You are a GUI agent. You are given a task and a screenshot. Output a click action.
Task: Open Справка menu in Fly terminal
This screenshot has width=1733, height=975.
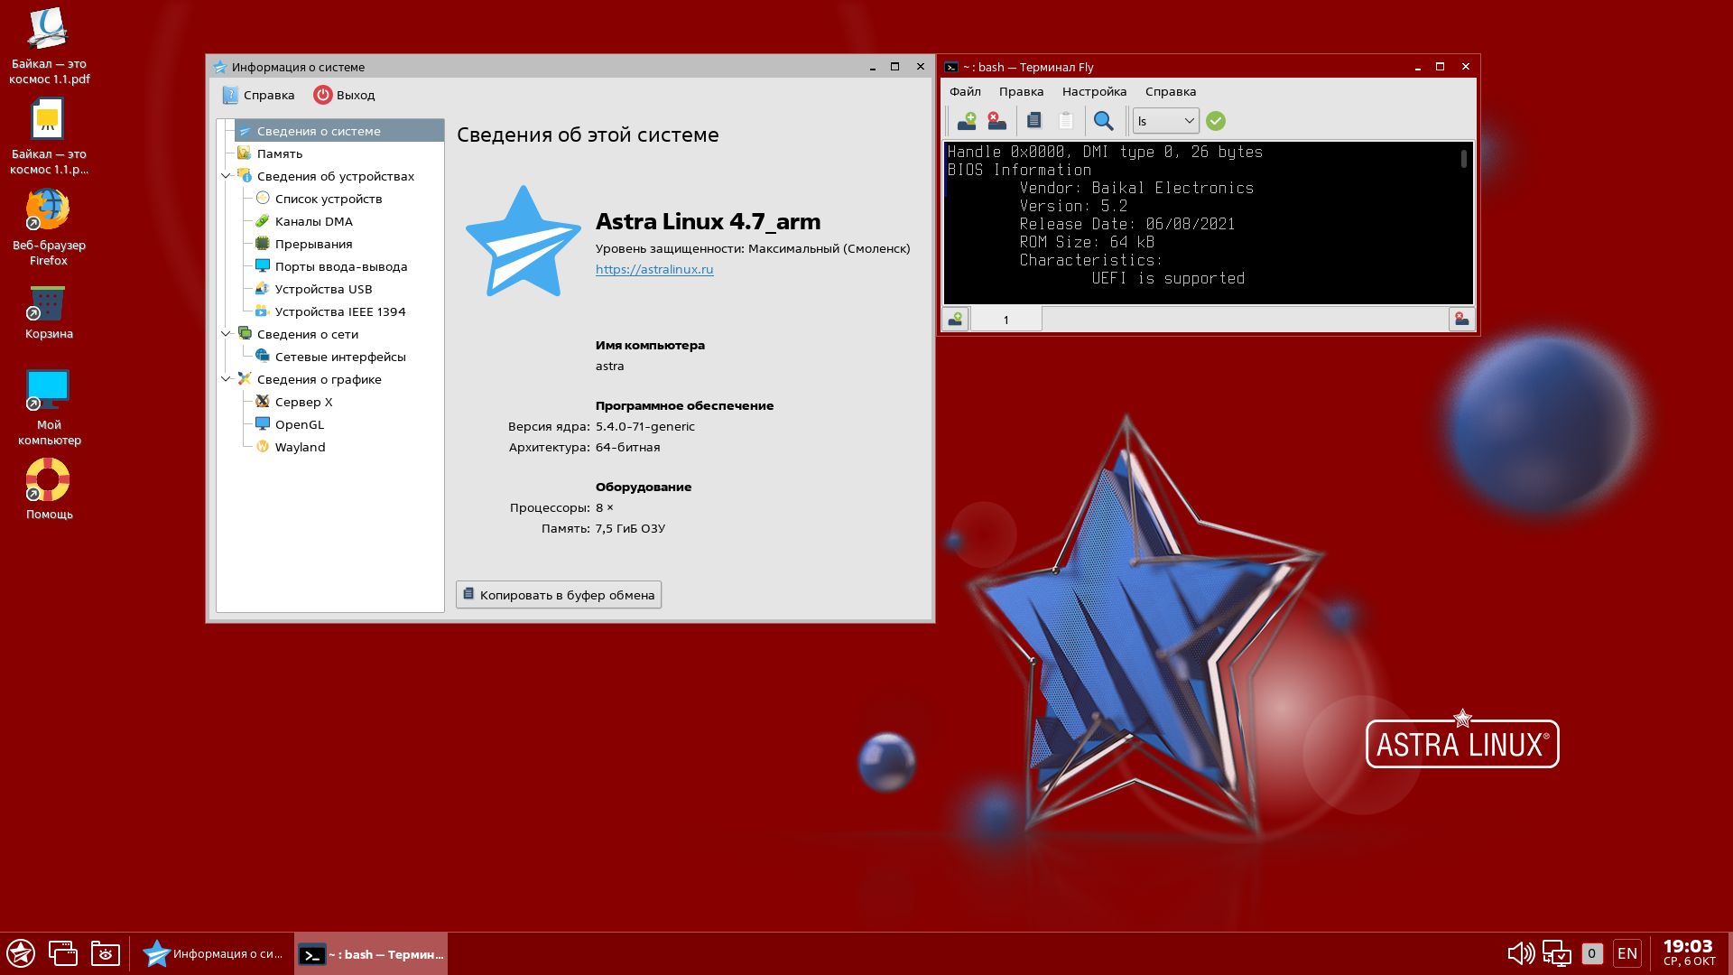pos(1171,91)
